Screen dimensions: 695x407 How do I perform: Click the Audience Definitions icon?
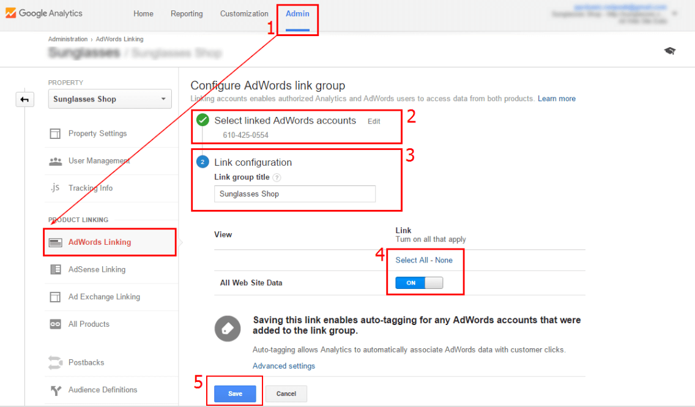(x=56, y=390)
